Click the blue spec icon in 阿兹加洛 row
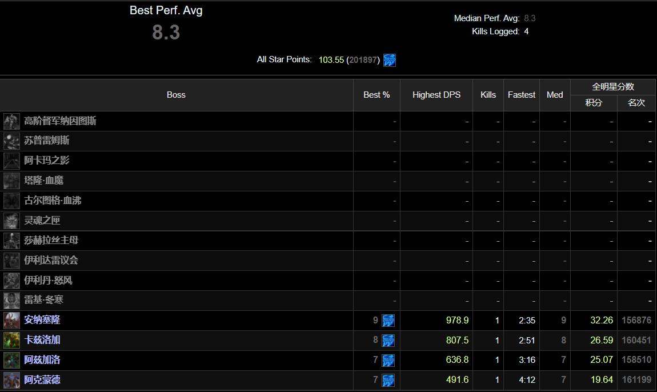657x392 pixels. click(x=388, y=361)
